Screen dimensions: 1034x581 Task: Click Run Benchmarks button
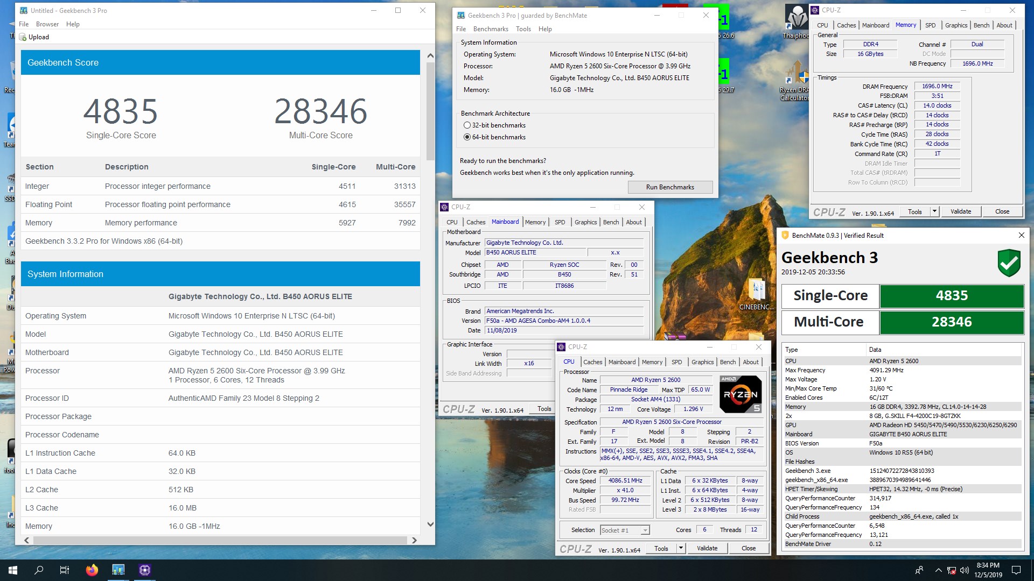pos(670,187)
